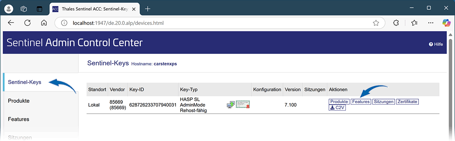Click the Zertifikate action button
Image resolution: width=455 pixels, height=141 pixels.
[x=408, y=102]
